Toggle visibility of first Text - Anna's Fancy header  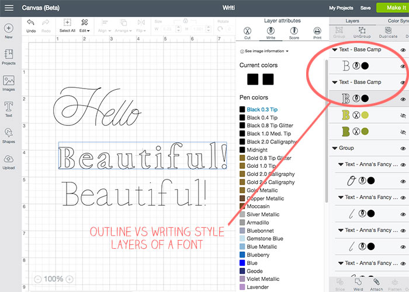click(403, 165)
